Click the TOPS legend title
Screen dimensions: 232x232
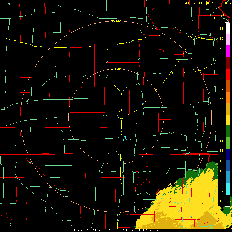coord(227,15)
